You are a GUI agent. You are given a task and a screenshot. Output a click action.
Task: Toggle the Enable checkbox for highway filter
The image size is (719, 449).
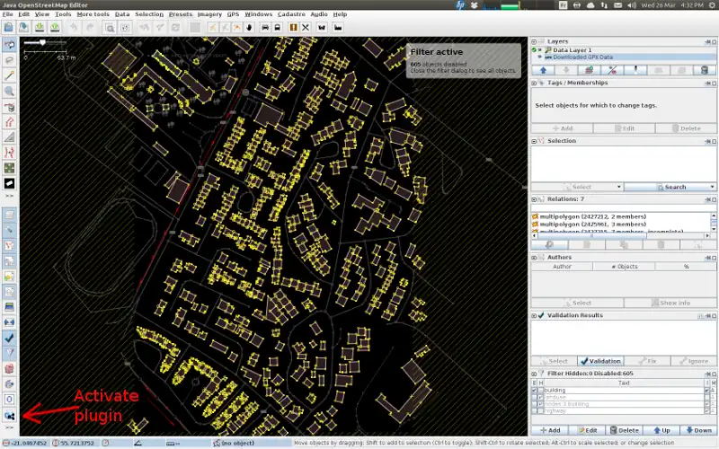point(535,412)
